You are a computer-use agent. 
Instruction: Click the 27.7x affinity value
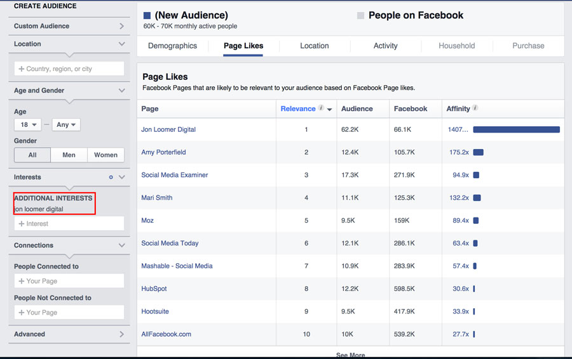461,334
